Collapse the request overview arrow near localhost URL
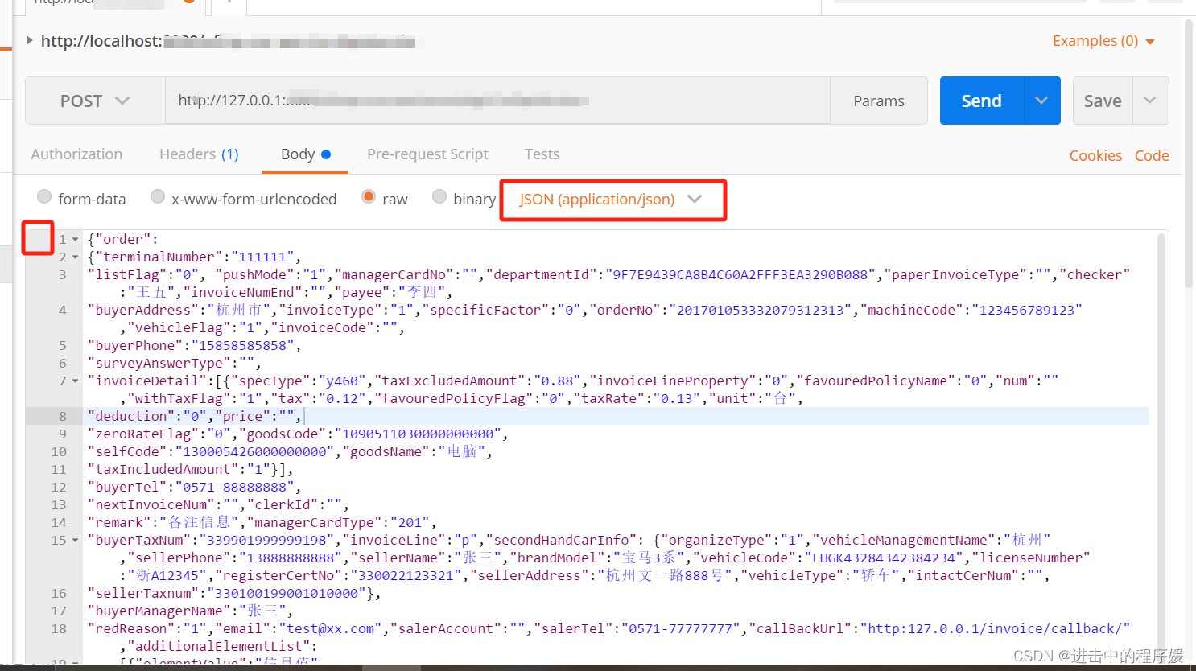The image size is (1196, 671). [x=30, y=40]
